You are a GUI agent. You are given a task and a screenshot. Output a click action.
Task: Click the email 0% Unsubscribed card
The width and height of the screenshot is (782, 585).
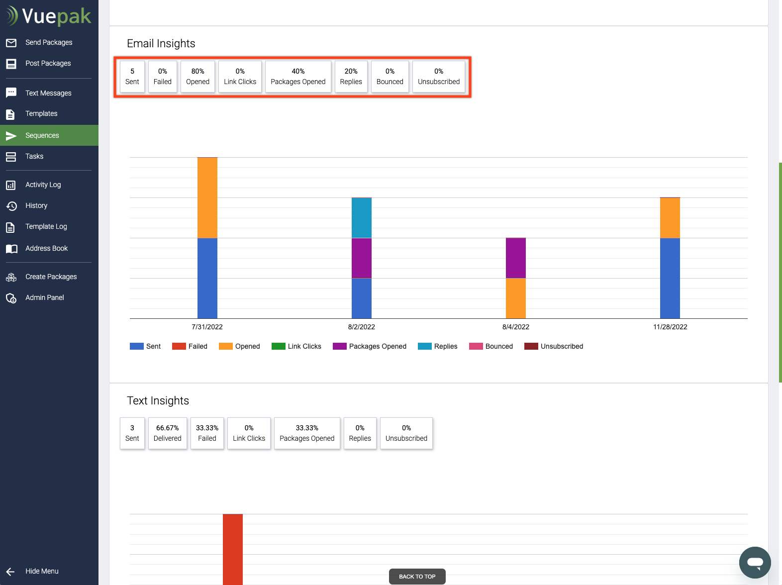[439, 77]
